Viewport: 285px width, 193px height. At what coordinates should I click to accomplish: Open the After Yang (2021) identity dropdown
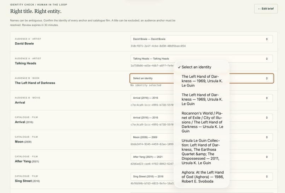(202, 157)
